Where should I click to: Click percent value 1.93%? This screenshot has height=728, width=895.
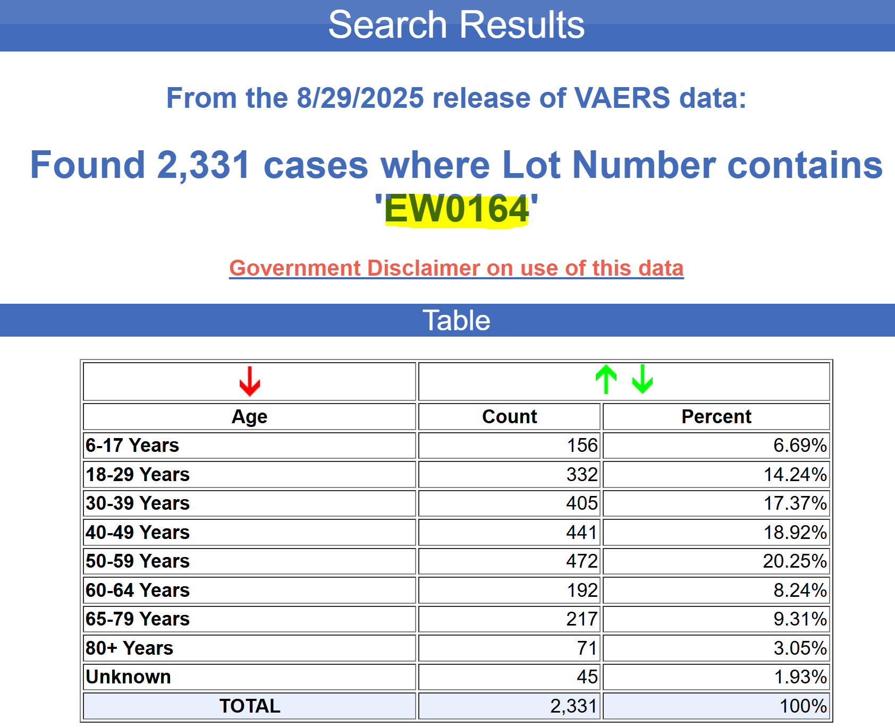(x=800, y=677)
